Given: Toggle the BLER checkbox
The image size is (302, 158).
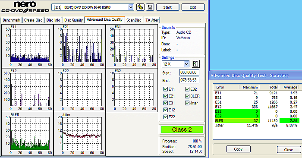Looking at the screenshot, I should click(x=187, y=96).
